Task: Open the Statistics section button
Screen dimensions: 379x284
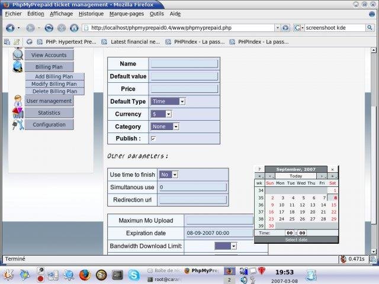Action: [49, 113]
